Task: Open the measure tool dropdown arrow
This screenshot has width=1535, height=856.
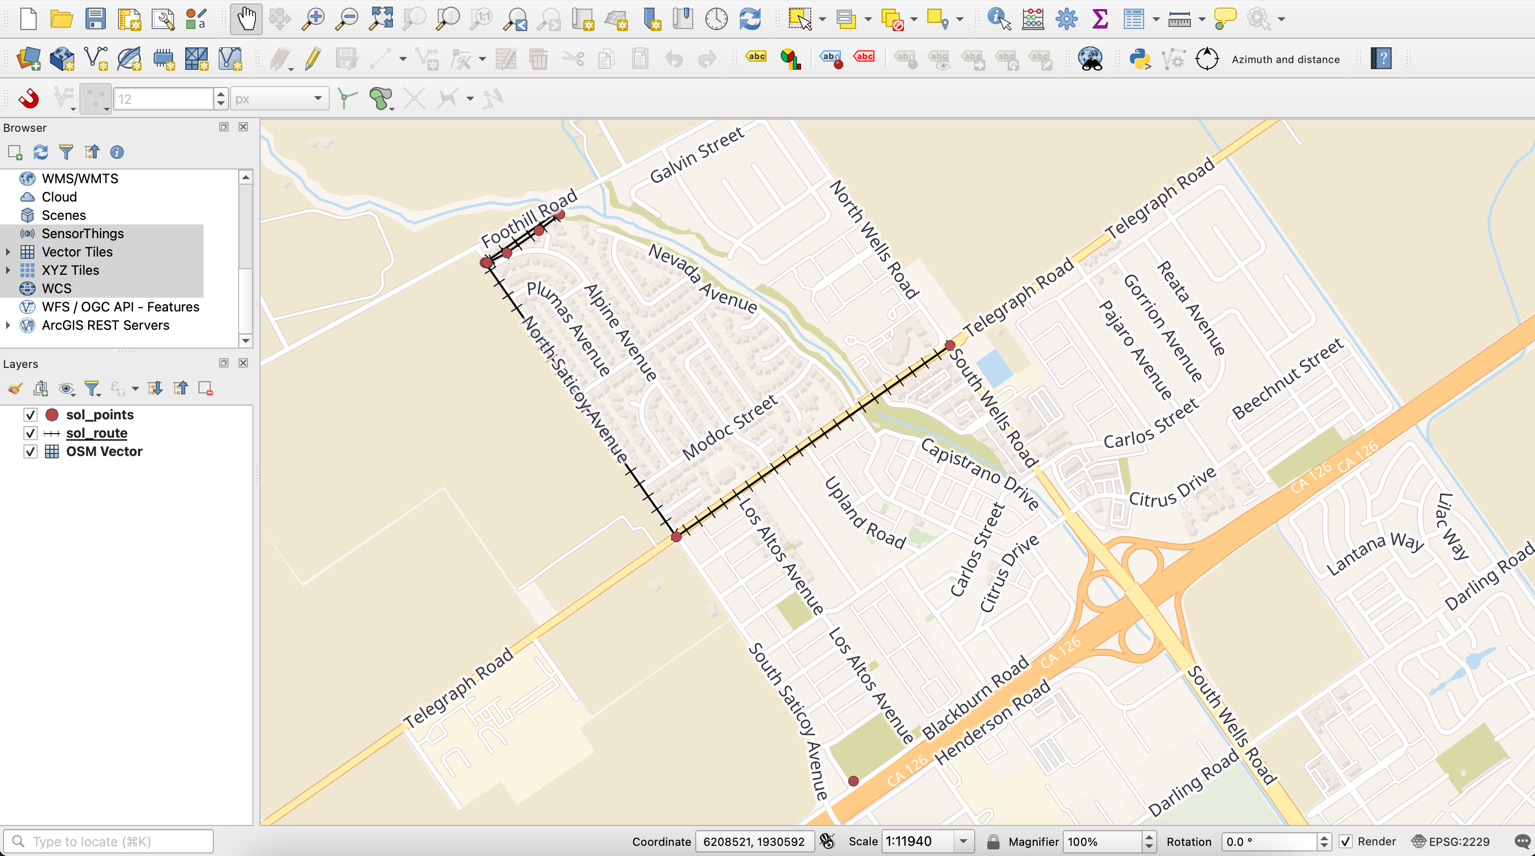Action: click(1202, 19)
